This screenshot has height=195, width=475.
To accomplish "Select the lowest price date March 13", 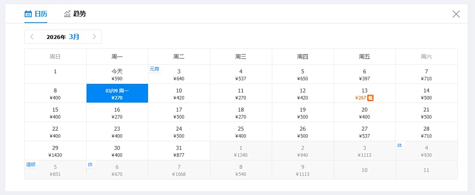I will 364,93.
